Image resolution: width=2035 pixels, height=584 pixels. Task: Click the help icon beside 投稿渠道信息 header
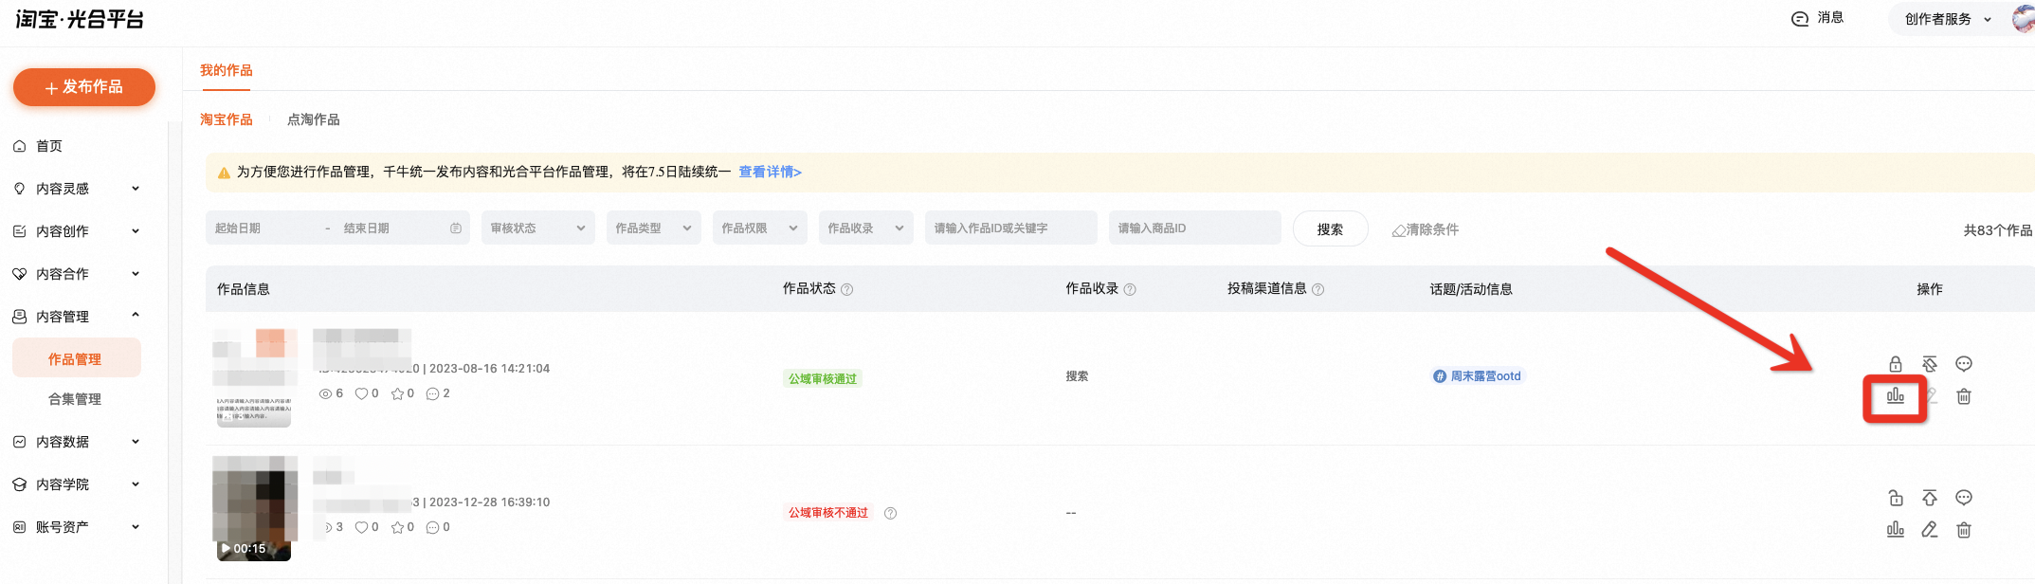pos(1317,289)
